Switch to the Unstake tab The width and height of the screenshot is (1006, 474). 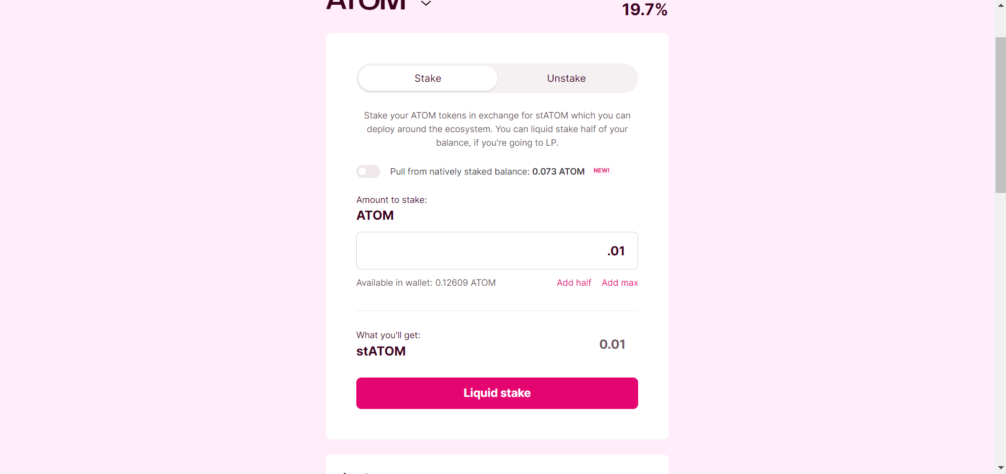pyautogui.click(x=566, y=78)
